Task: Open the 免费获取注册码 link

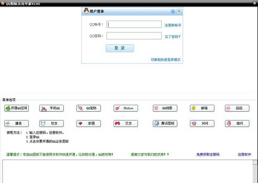Action: [x=208, y=155]
